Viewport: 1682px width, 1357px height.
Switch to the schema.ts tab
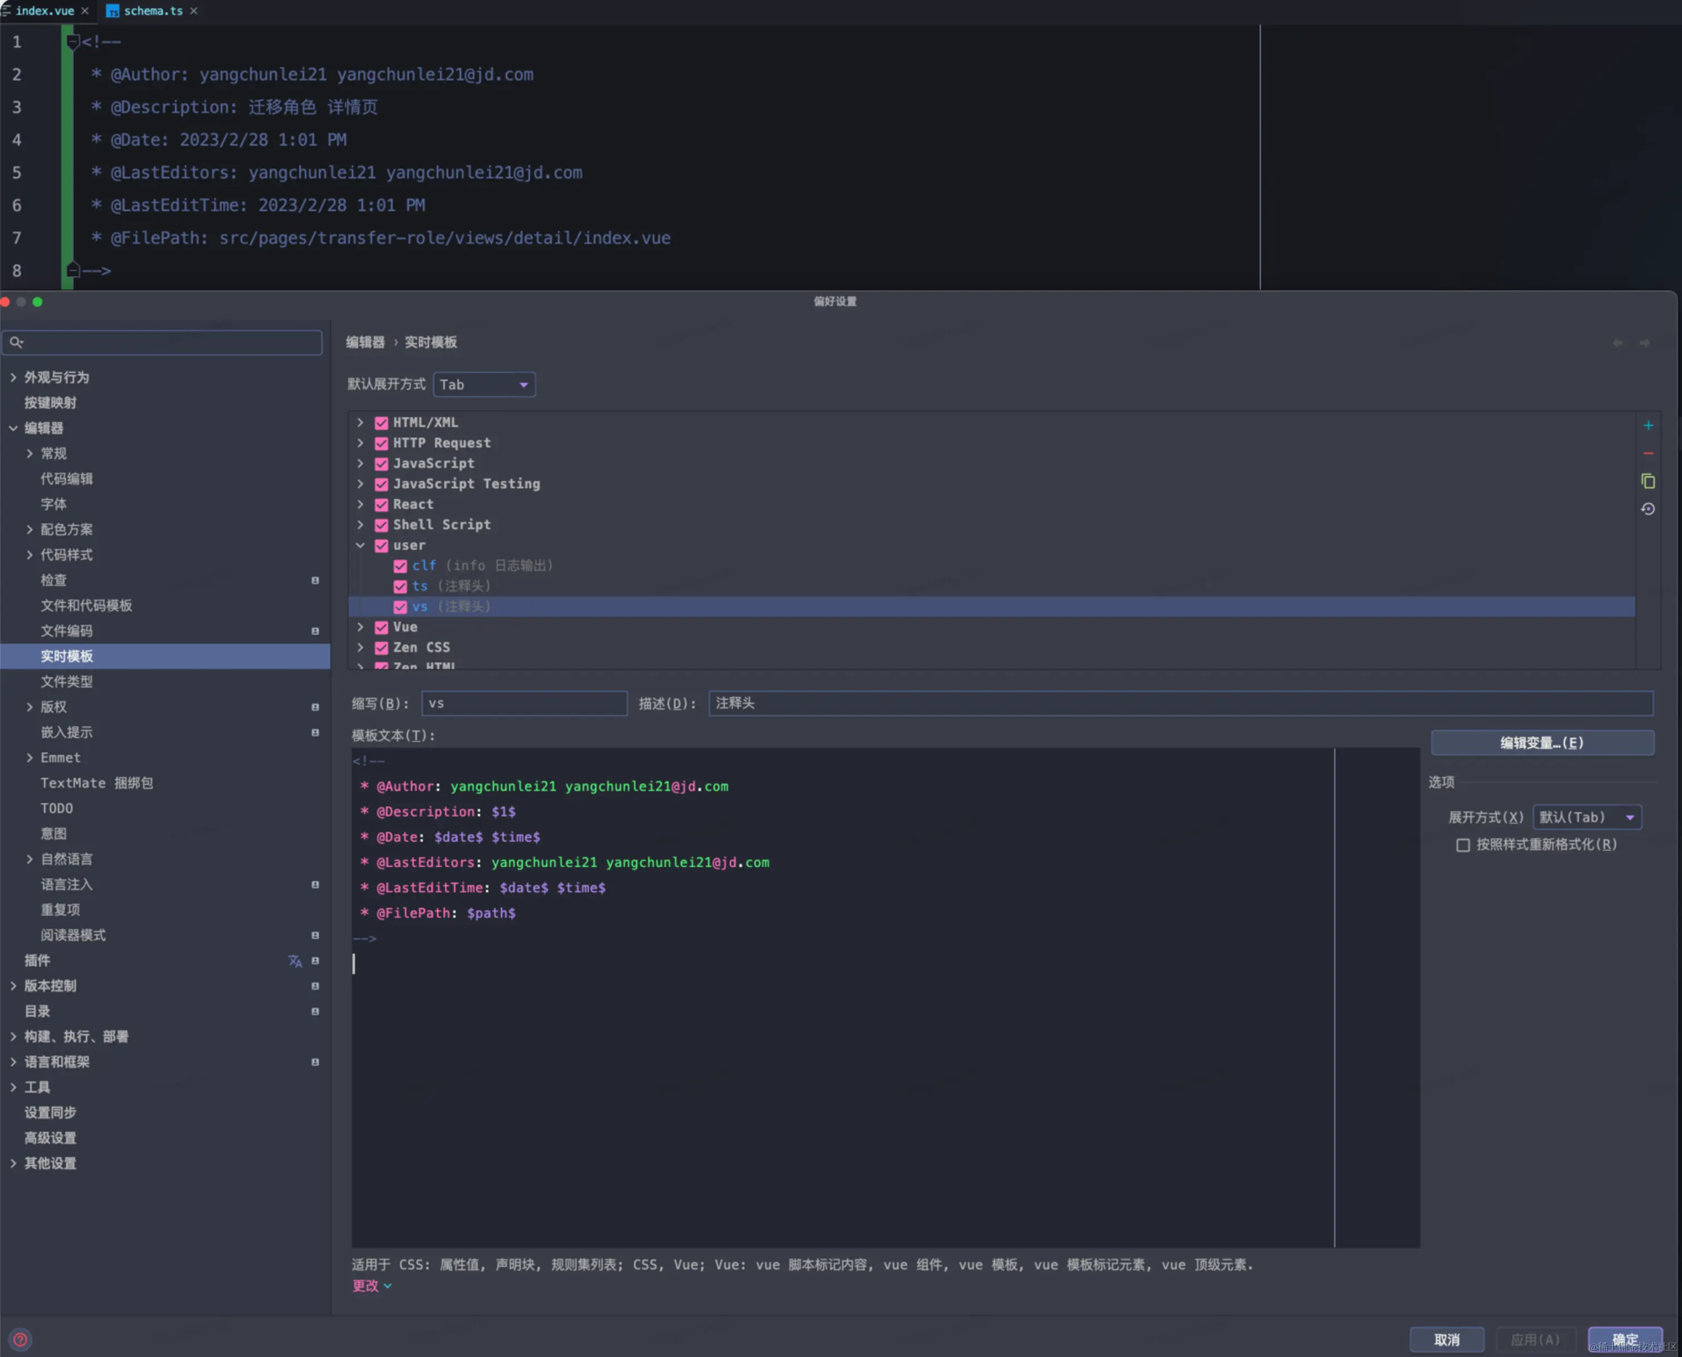coord(152,11)
